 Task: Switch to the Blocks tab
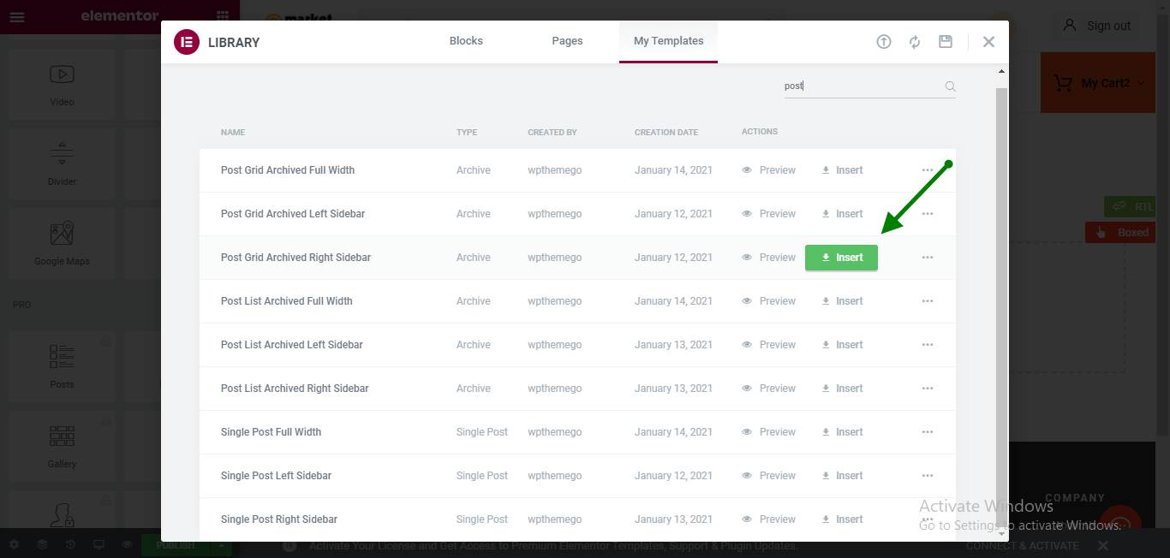click(x=466, y=41)
